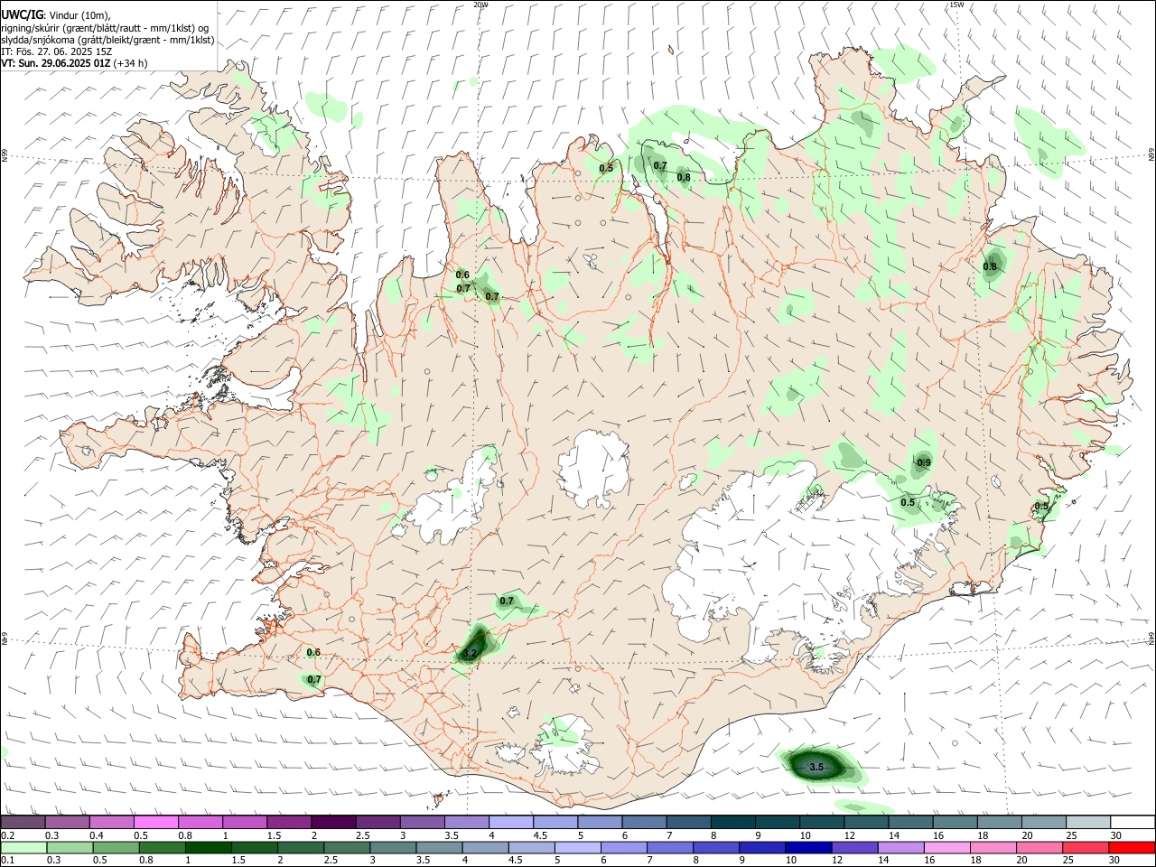
Task: Select the rain-scale swatch starting at 0.8
Action: click(x=162, y=848)
